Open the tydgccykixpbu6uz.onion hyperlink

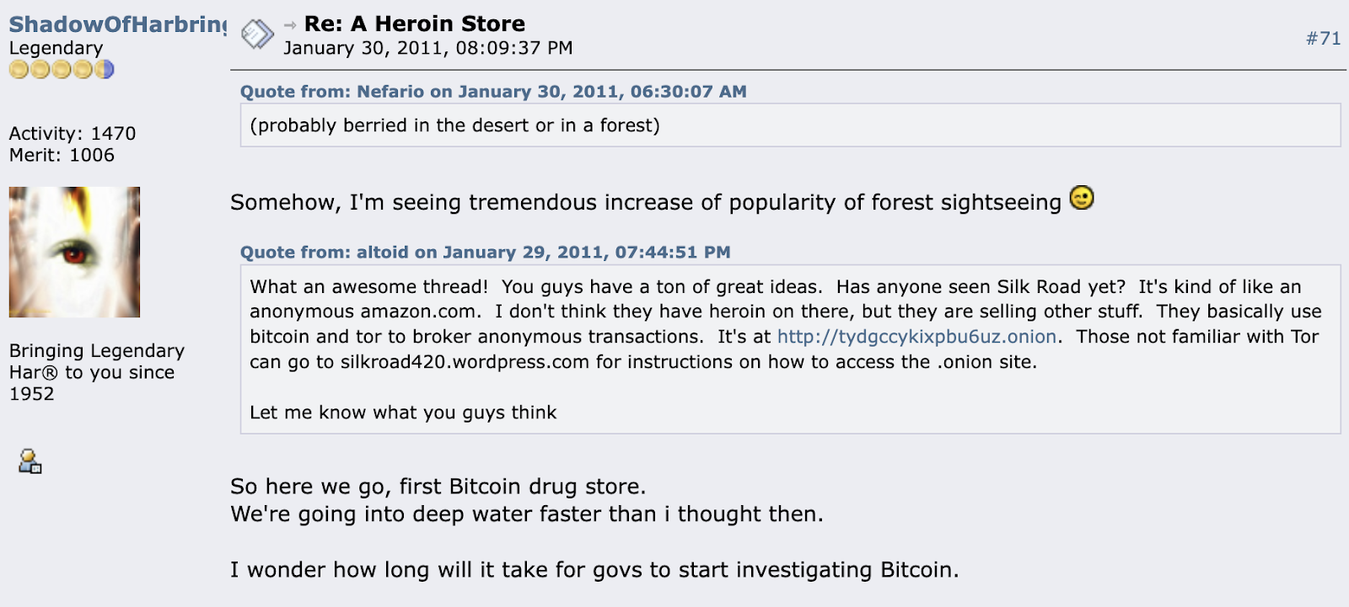(x=916, y=337)
